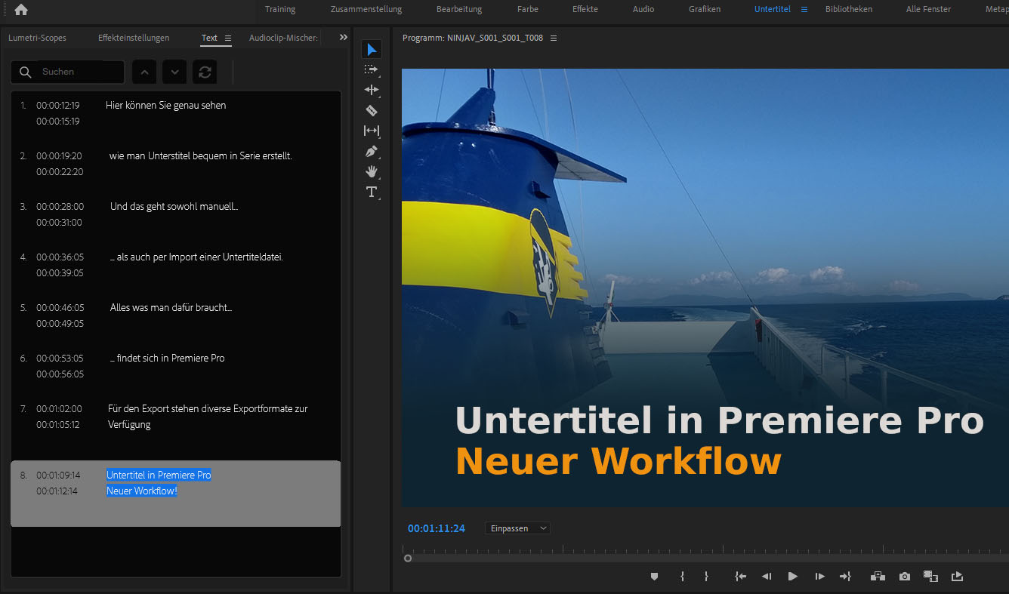
Task: Mark Out point in Program monitor
Action: (706, 577)
